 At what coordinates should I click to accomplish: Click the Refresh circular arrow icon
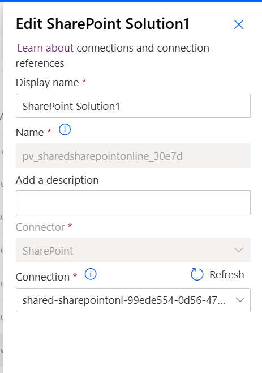tap(197, 274)
